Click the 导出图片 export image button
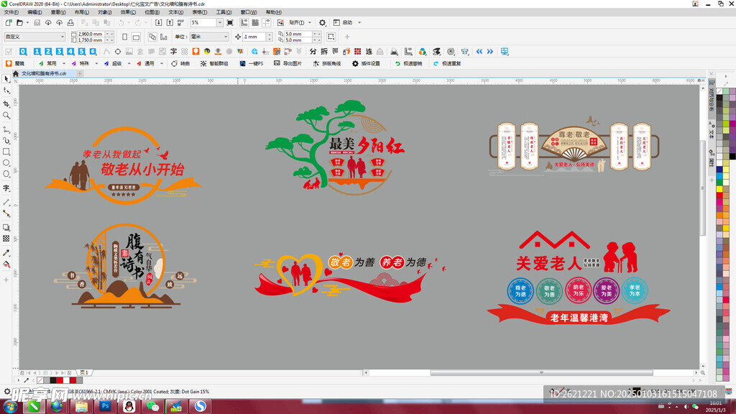736x414 pixels. click(287, 63)
